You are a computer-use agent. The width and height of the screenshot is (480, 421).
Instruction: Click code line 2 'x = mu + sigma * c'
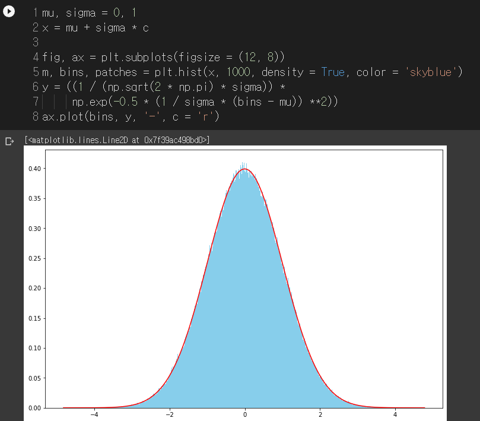point(95,28)
